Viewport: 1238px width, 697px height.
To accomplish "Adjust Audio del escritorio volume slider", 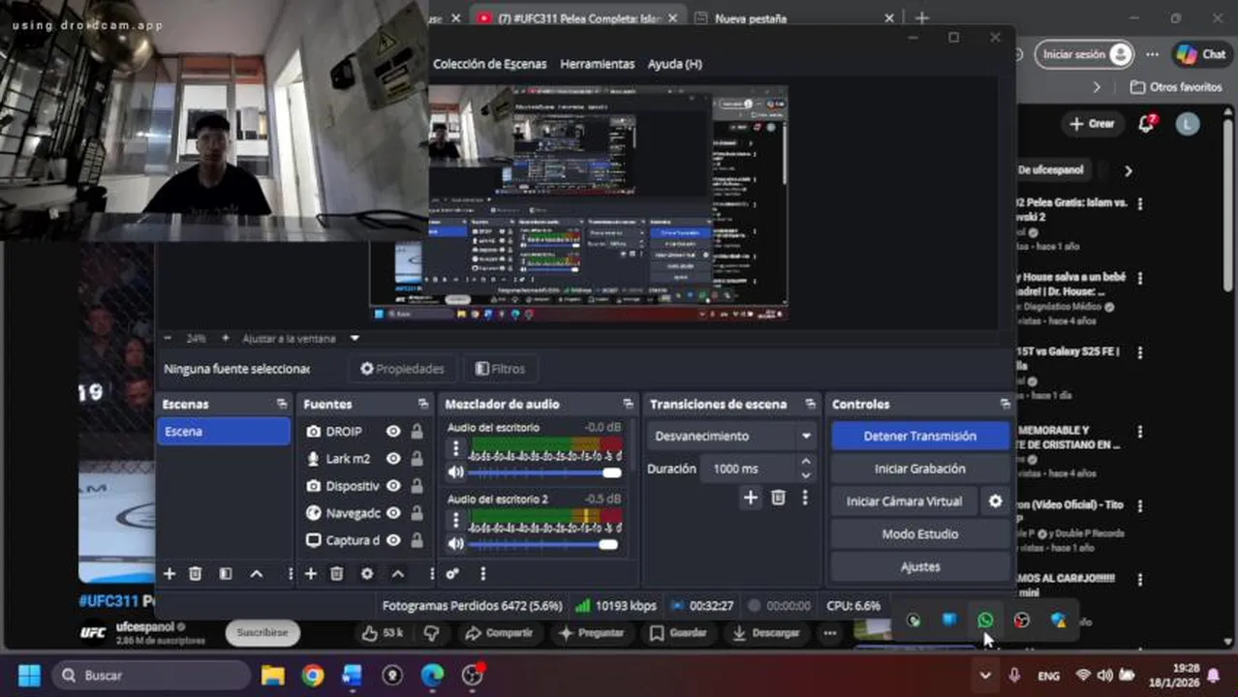I will [x=545, y=472].
